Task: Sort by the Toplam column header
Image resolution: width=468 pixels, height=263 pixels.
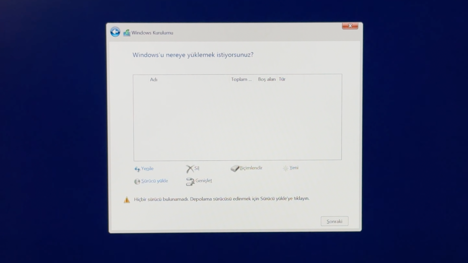Action: (x=242, y=79)
